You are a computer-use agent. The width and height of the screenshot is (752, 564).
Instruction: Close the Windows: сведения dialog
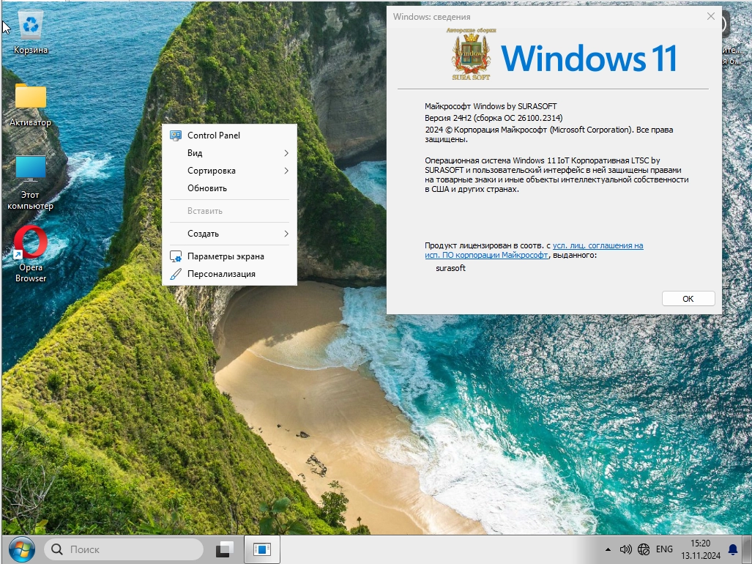[x=711, y=16]
